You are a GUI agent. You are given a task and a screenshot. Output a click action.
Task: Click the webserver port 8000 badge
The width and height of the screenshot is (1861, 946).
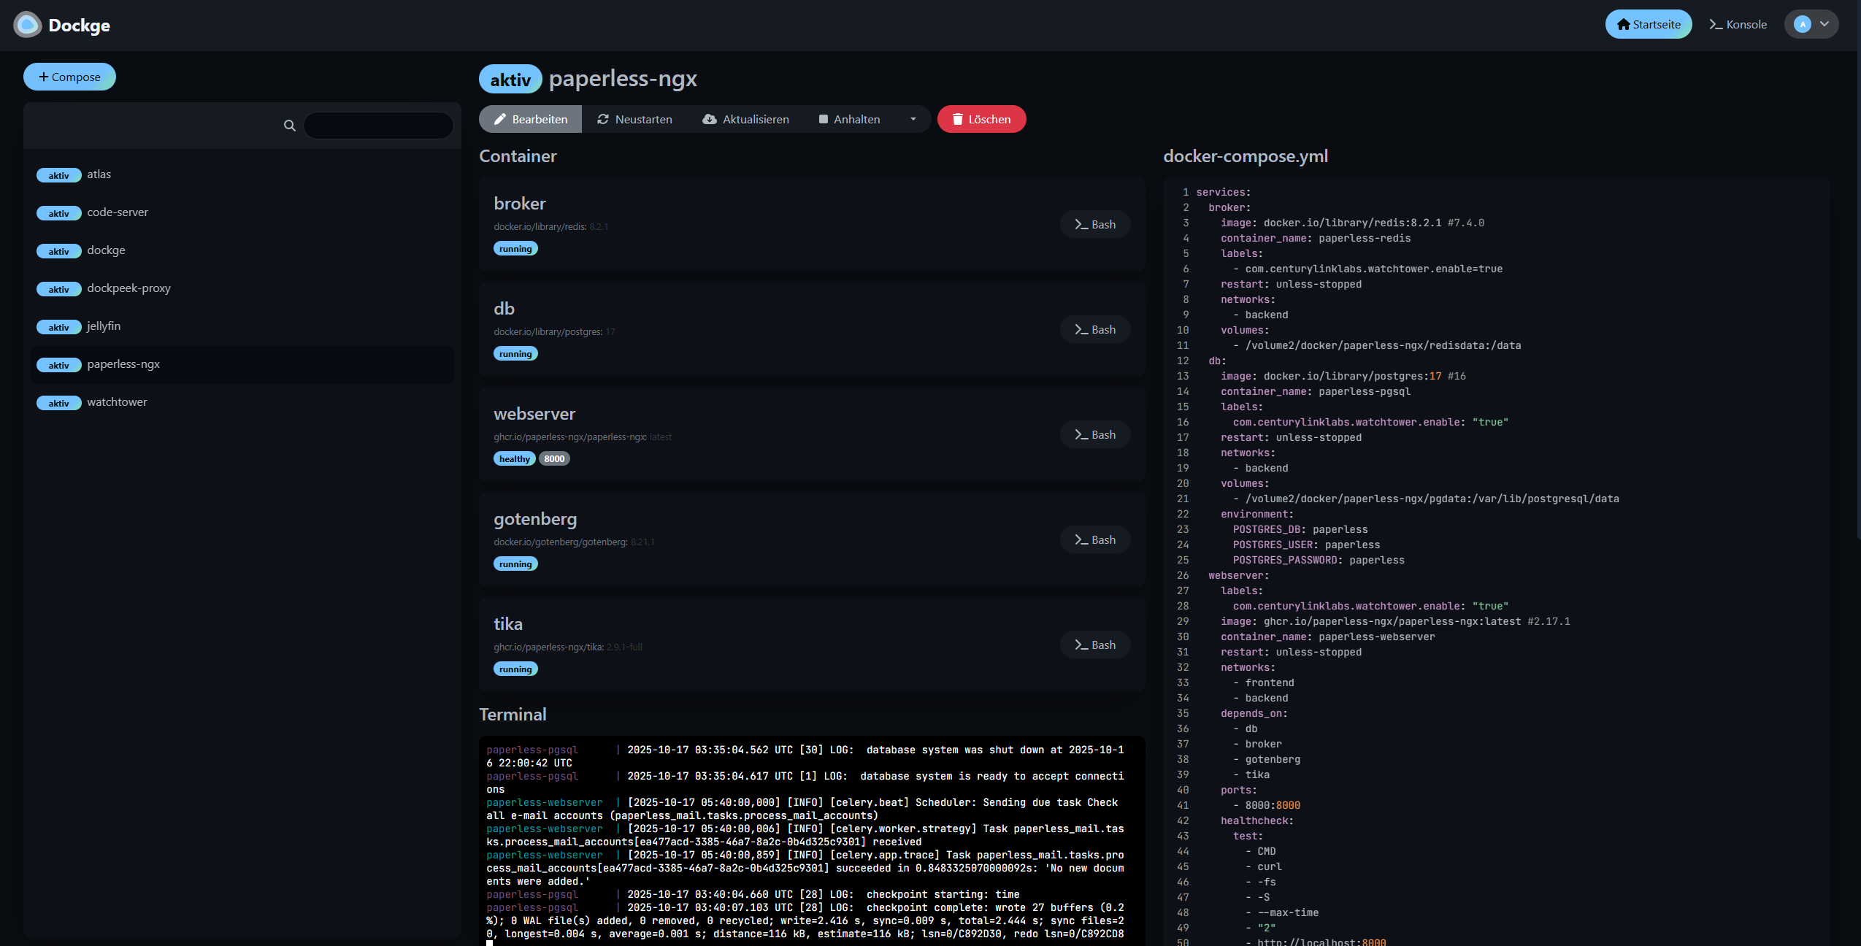coord(554,459)
